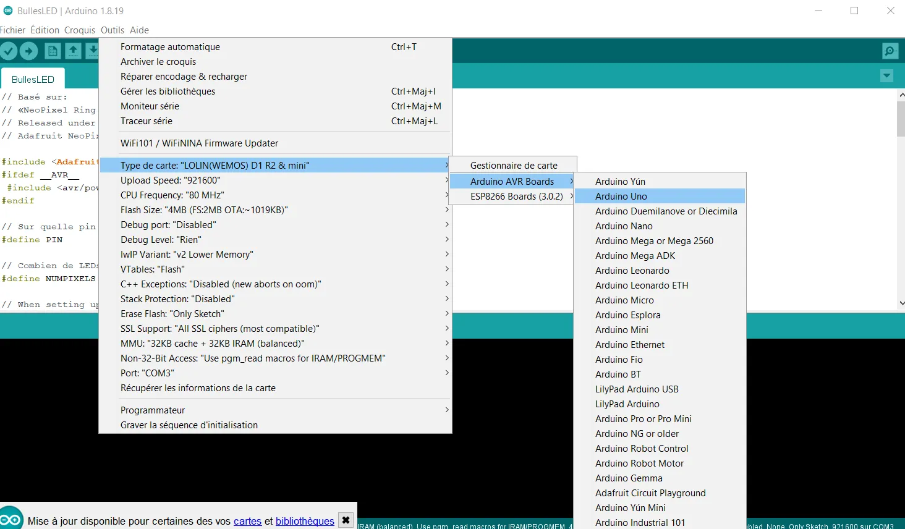905x529 pixels.
Task: Click the Arduino logo in update notification
Action: 11,519
